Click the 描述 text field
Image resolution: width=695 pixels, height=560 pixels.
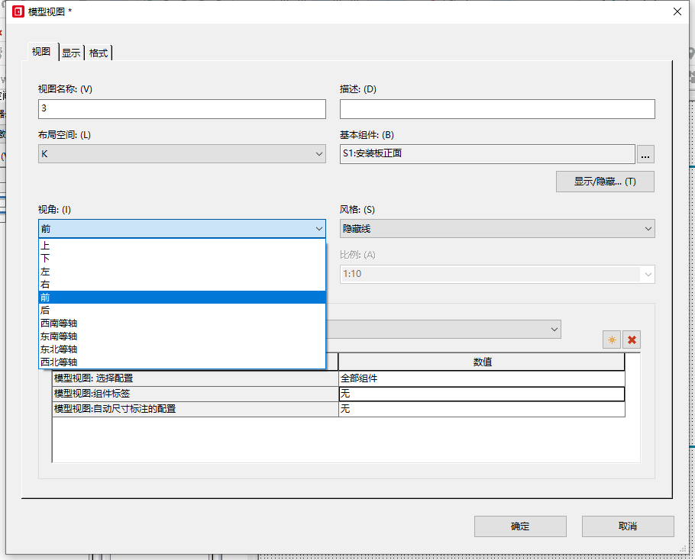496,109
